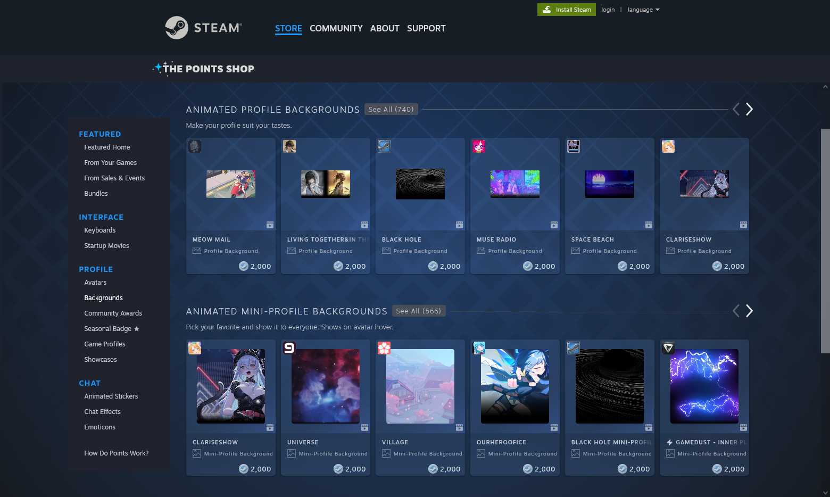This screenshot has height=497, width=830.
Task: Open Animated Stickers in sidebar
Action: [111, 396]
